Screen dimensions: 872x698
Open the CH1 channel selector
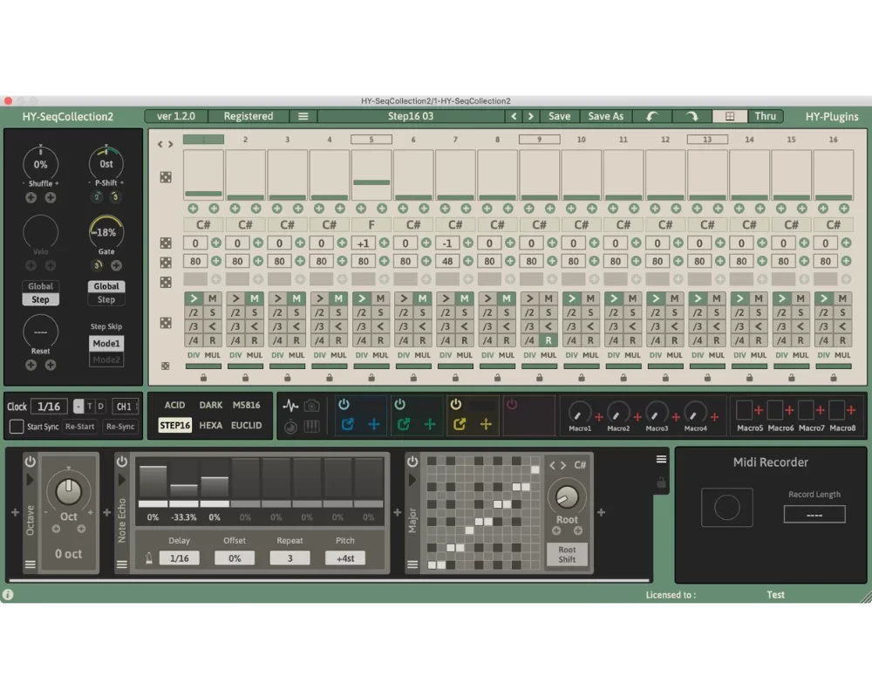(125, 407)
